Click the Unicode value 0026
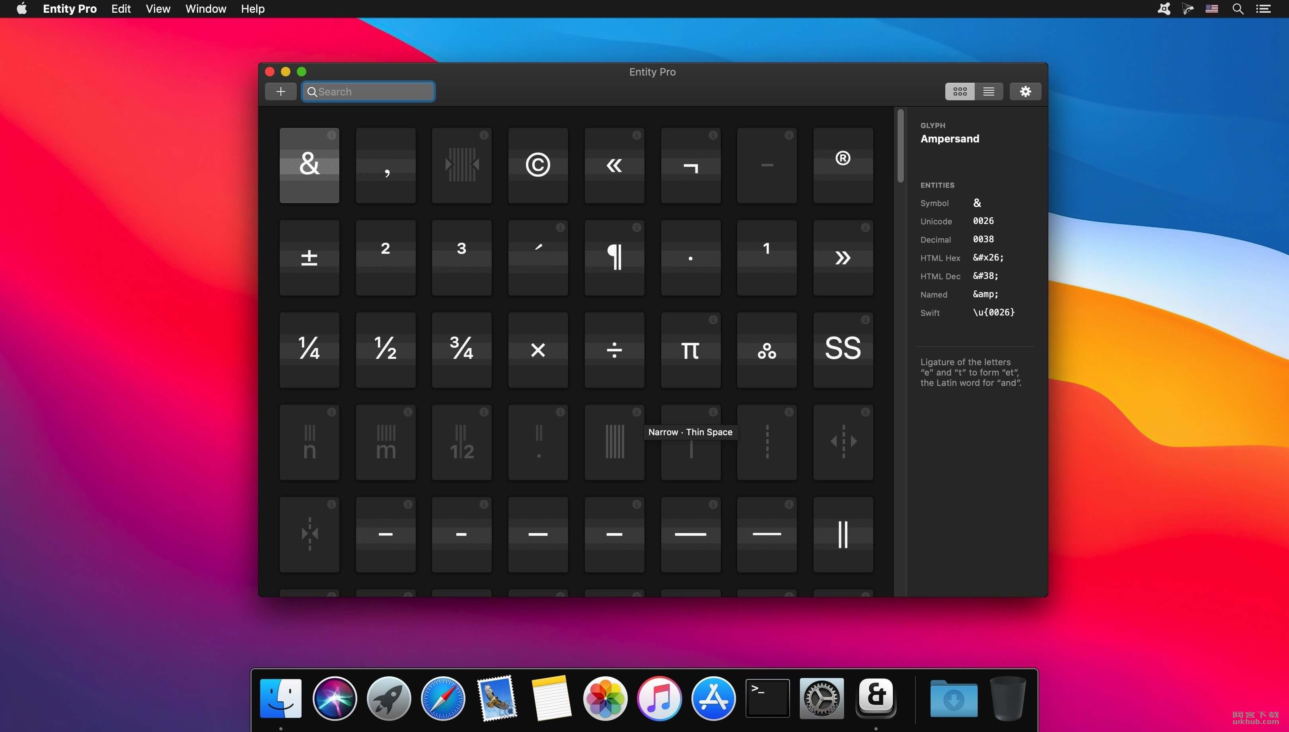 (x=983, y=221)
